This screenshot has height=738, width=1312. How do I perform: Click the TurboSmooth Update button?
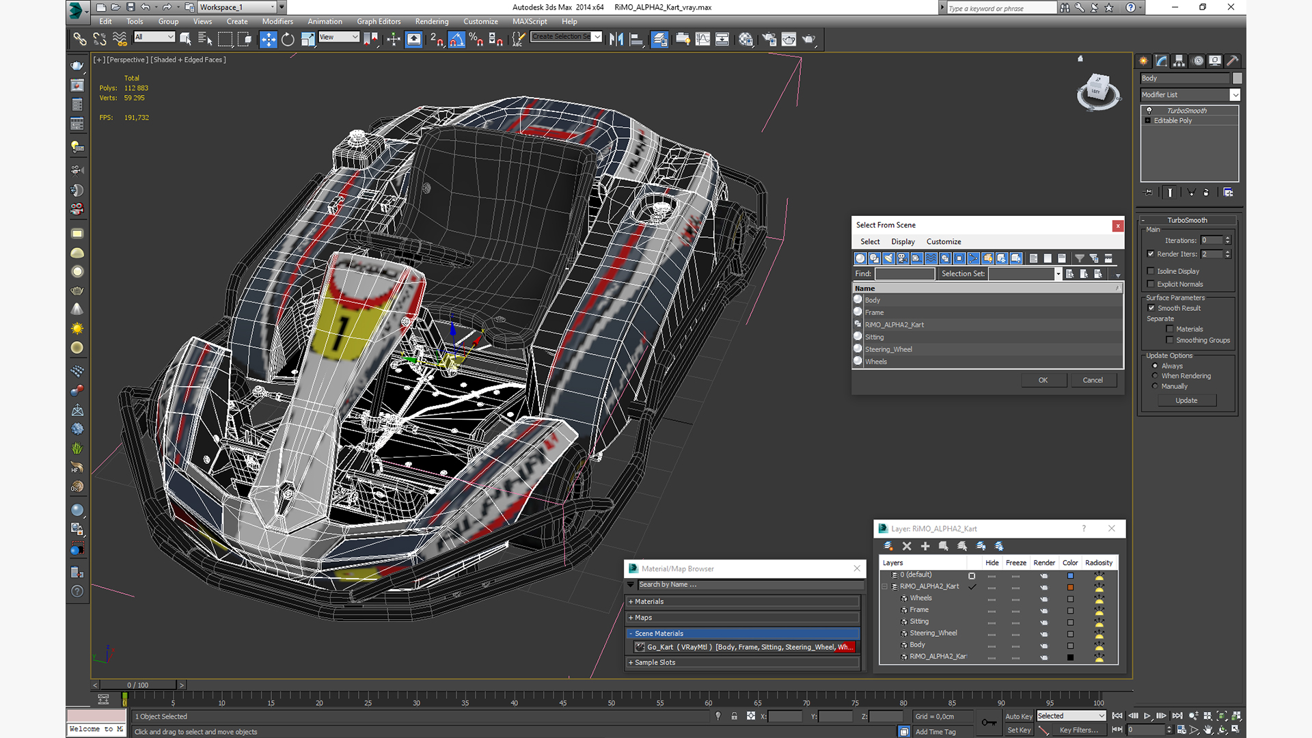1187,401
